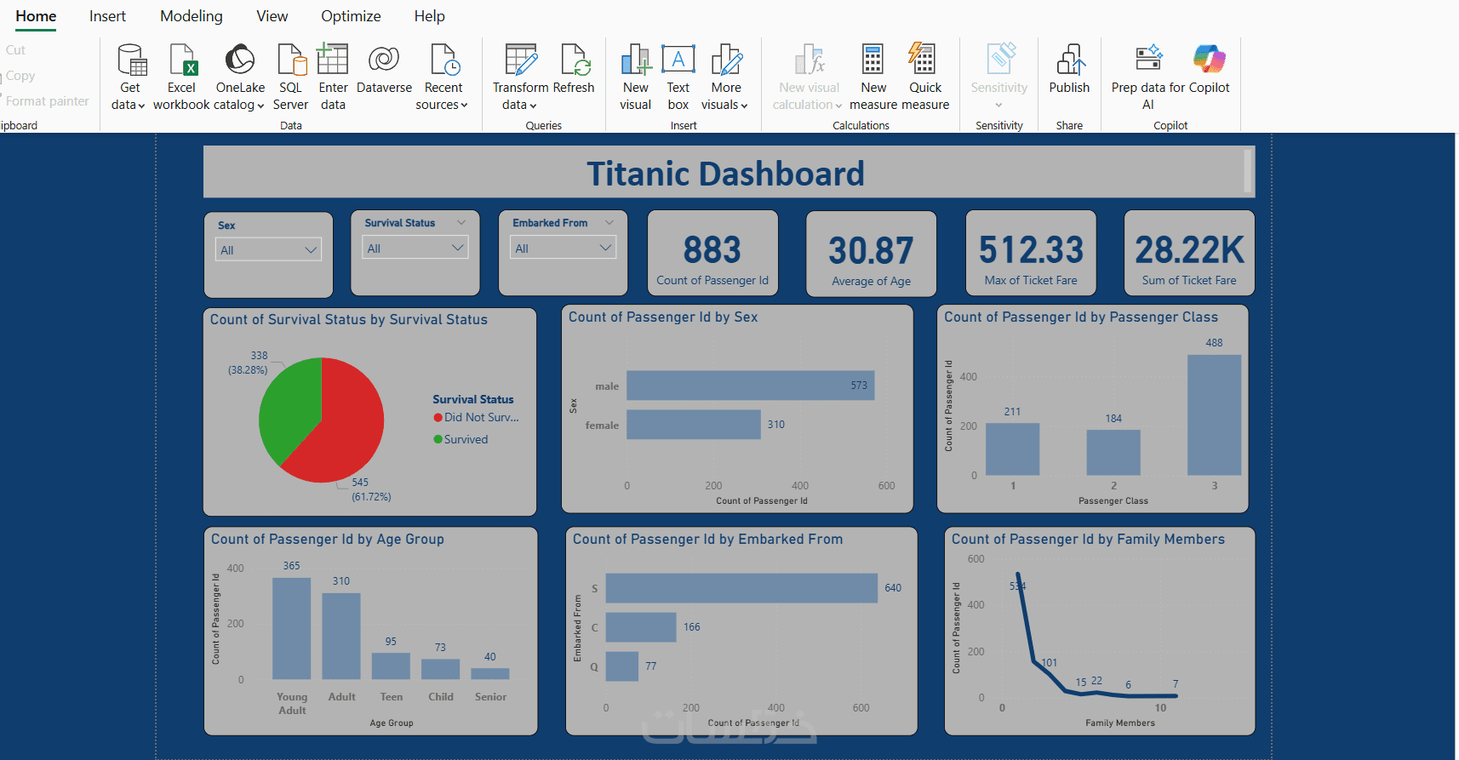Select the Passenger Class 1 column
This screenshot has height=760, width=1459.
click(x=1013, y=449)
